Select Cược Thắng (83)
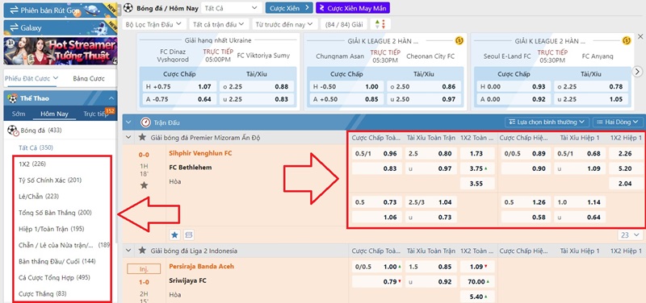Viewport: 646px width, 303px height. 42,293
